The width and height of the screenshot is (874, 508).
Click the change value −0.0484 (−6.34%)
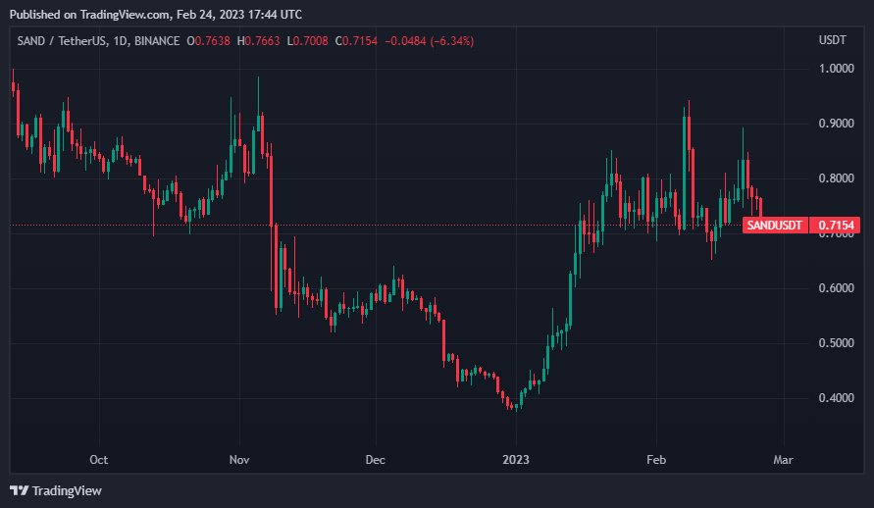[430, 41]
